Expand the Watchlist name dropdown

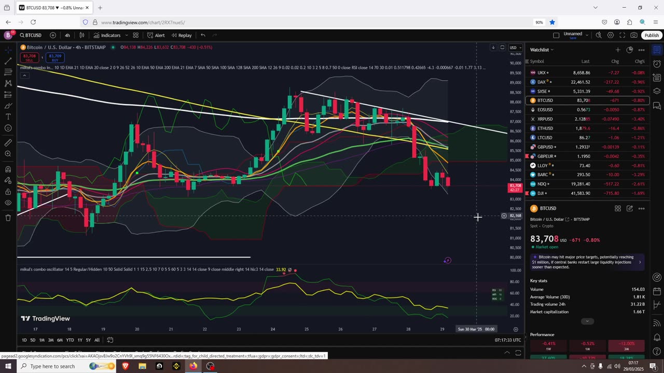[x=542, y=50]
